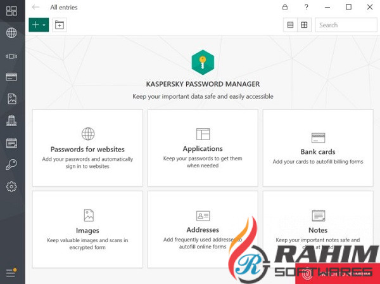Focus the Search field
Viewport: 380px width, 284px height.
[x=346, y=25]
